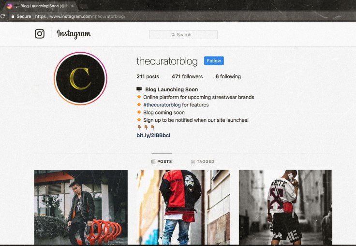
Task: Reload the page with the refresh icon
Action: coord(3,16)
